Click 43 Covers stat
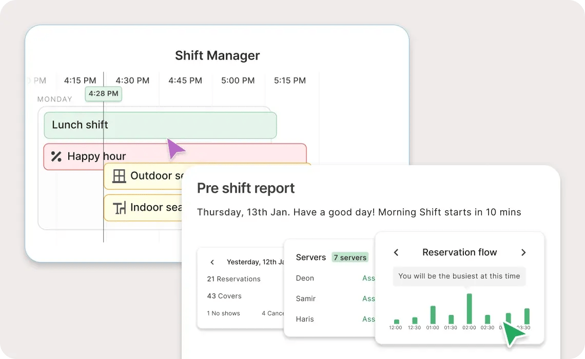 pyautogui.click(x=224, y=296)
